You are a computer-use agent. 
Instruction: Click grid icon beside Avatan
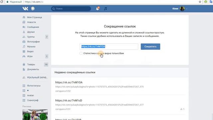tap(24, 95)
